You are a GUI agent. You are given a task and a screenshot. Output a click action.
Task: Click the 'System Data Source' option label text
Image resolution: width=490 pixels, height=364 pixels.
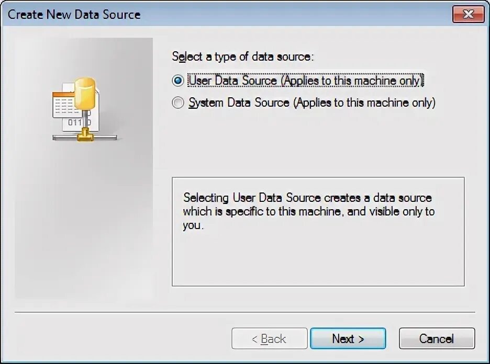[x=311, y=103]
